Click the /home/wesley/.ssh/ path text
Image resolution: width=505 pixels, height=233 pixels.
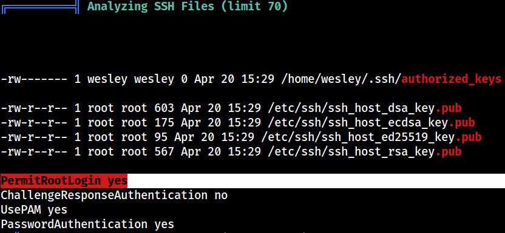click(341, 79)
